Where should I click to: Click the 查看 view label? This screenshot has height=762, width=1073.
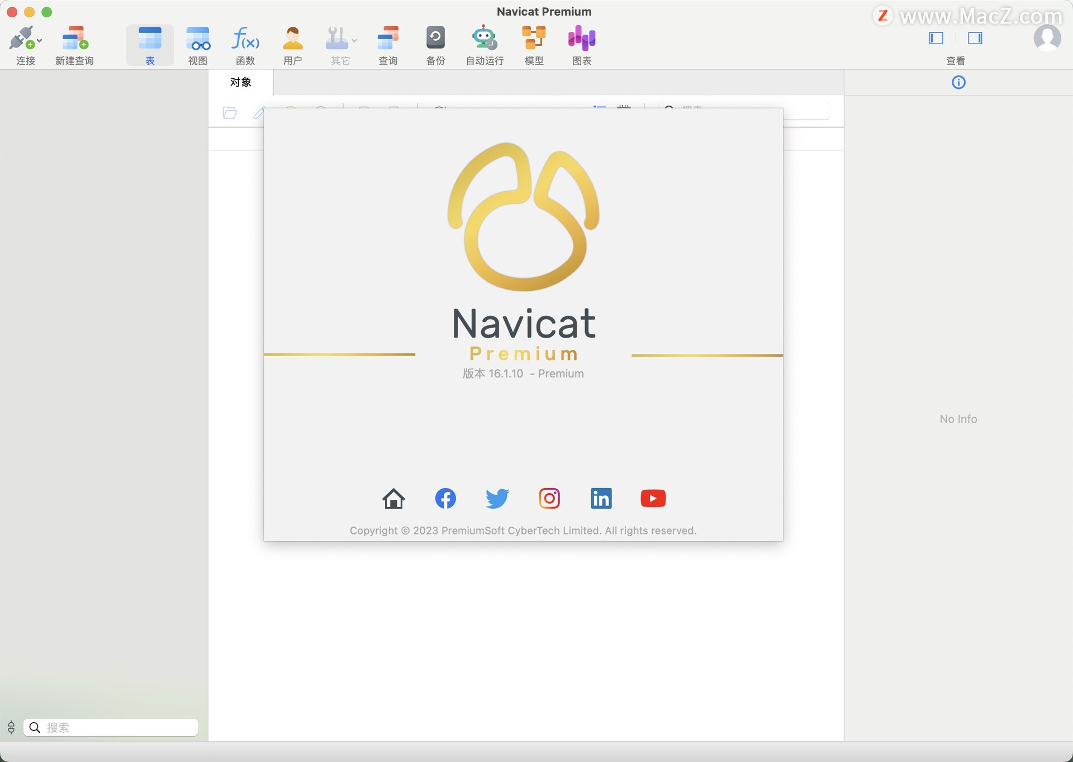956,60
